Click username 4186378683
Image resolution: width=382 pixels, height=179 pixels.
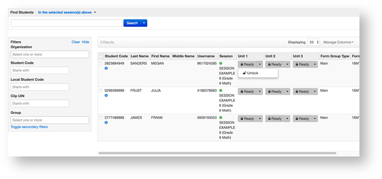pyautogui.click(x=207, y=91)
